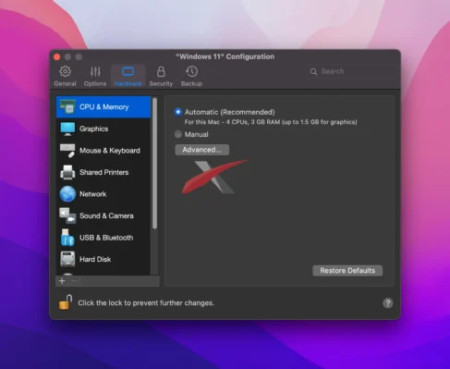The width and height of the screenshot is (450, 369).
Task: Select Shared Printers in sidebar
Action: pyautogui.click(x=103, y=172)
